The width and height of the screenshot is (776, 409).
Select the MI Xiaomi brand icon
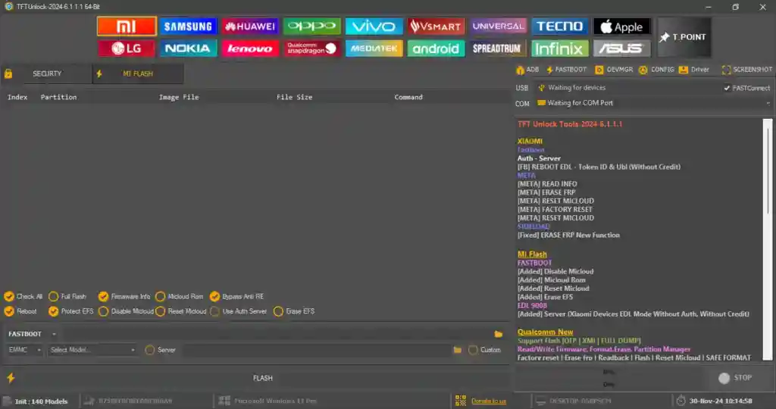pyautogui.click(x=127, y=27)
